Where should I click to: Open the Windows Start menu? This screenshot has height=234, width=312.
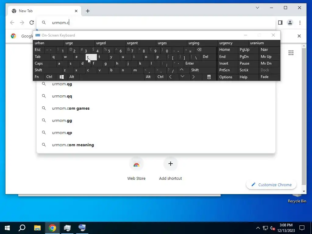[x=7, y=228]
